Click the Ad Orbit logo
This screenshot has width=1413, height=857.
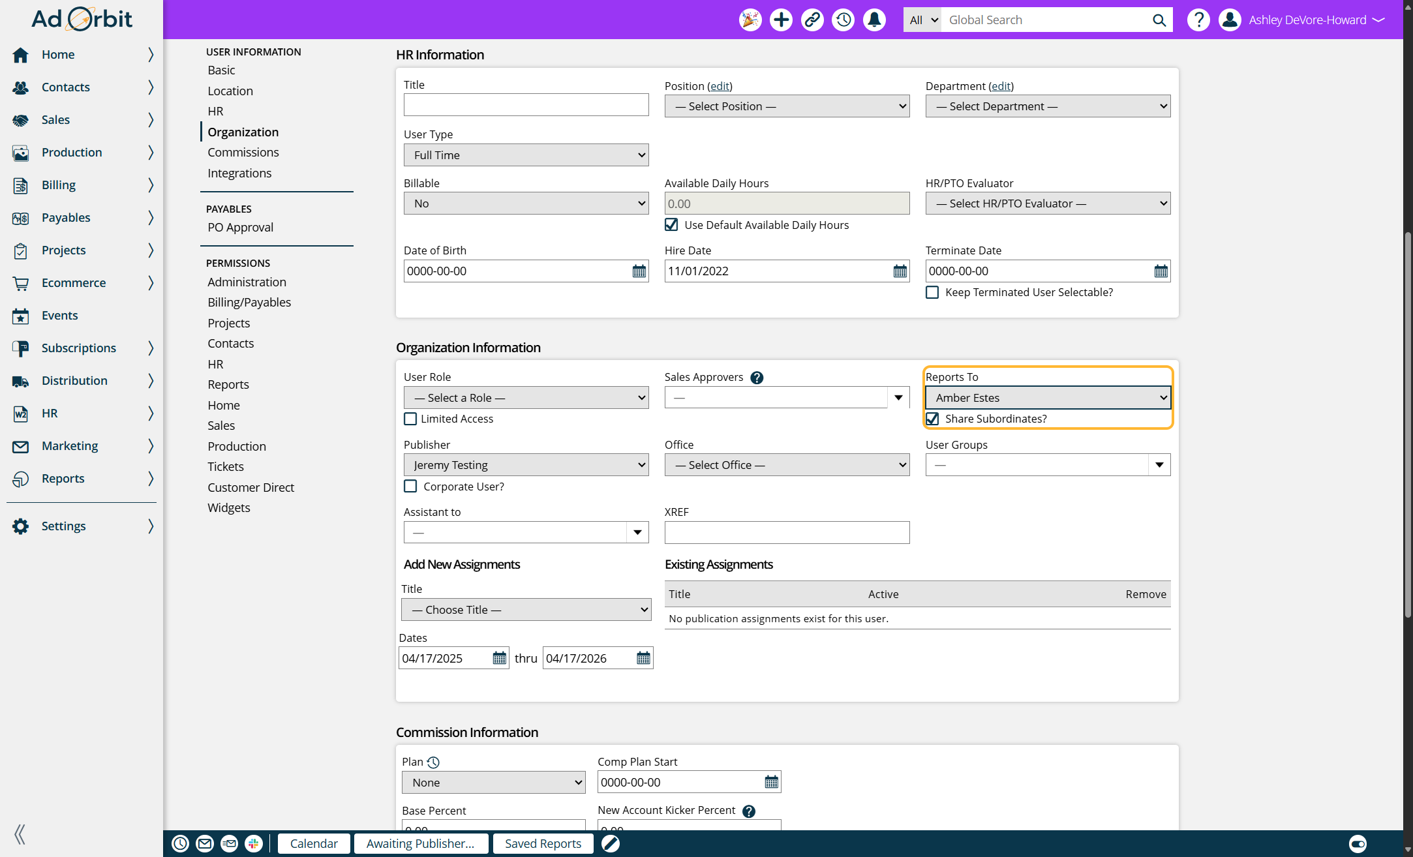[82, 19]
